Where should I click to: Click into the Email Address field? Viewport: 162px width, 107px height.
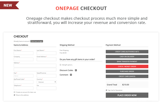click(x=47, y=59)
